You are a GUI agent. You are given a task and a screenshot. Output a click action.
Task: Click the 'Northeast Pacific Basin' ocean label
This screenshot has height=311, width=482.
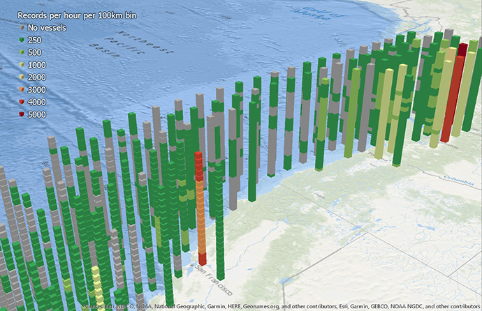(x=131, y=45)
